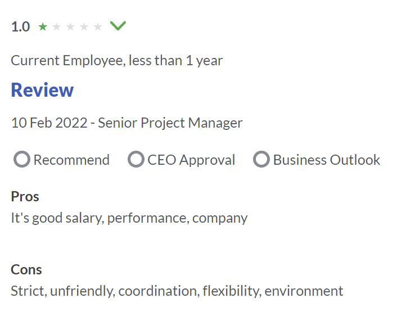
Task: Click the third rating star
Action: [x=70, y=26]
